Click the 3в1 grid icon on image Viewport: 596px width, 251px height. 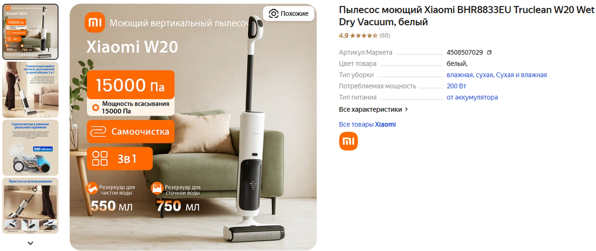pyautogui.click(x=100, y=158)
